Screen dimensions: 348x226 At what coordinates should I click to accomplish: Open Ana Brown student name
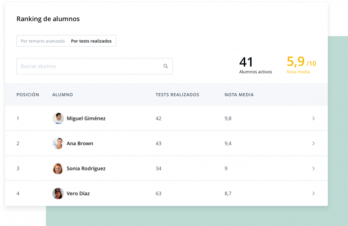pyautogui.click(x=80, y=143)
